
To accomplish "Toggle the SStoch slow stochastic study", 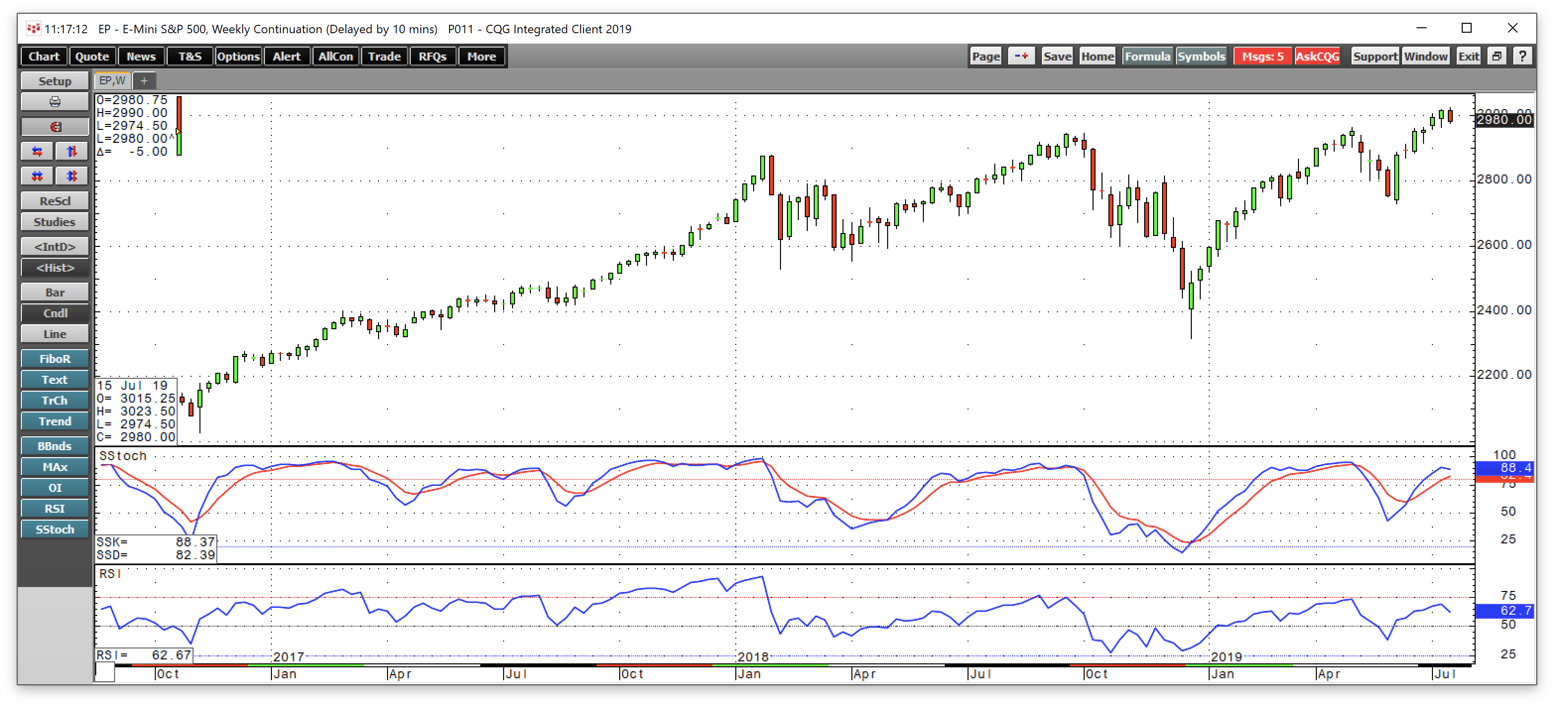I will coord(55,529).
